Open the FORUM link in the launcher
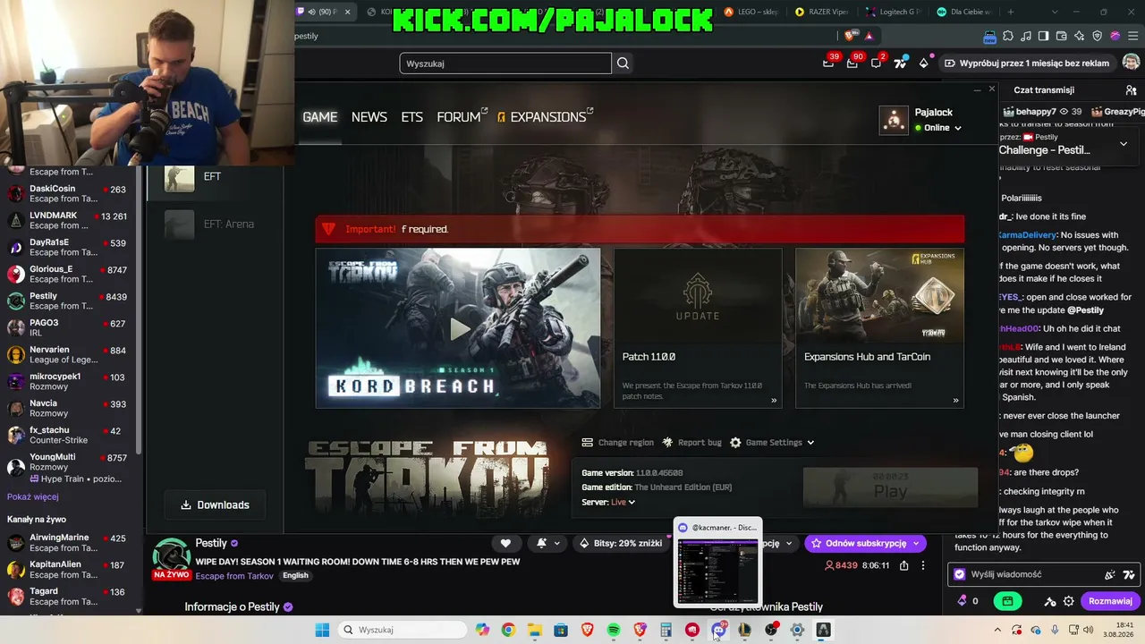The image size is (1145, 644). pyautogui.click(x=462, y=117)
